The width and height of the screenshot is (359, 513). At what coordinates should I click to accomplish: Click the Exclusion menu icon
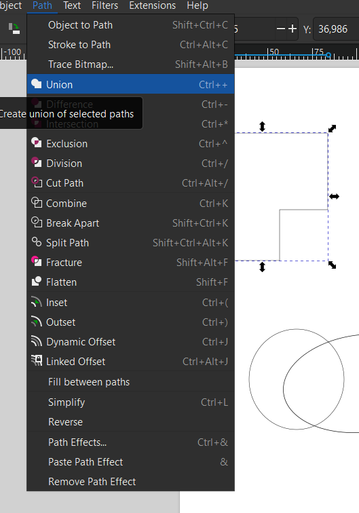tap(37, 143)
